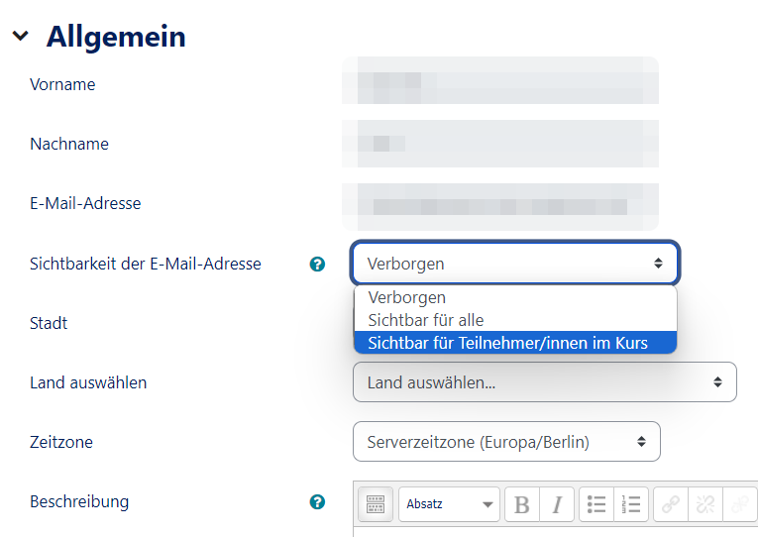Choose Sichtbar für alle option
This screenshot has width=758, height=537.
point(426,320)
